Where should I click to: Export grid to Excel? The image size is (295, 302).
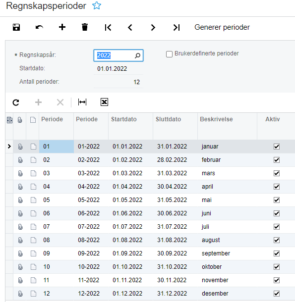coord(104,102)
